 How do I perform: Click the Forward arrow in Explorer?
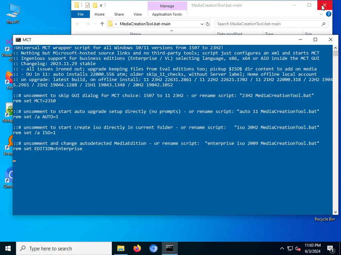pyautogui.click(x=87, y=24)
